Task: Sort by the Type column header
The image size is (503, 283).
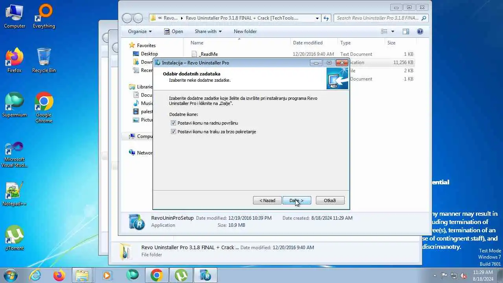Action: point(361,43)
